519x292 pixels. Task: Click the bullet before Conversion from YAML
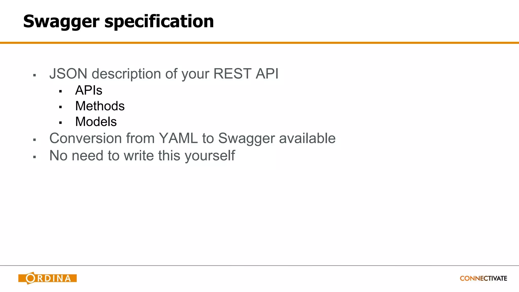[x=34, y=140]
